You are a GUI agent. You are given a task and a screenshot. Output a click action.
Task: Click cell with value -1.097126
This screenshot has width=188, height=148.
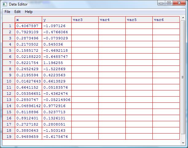tap(57, 26)
